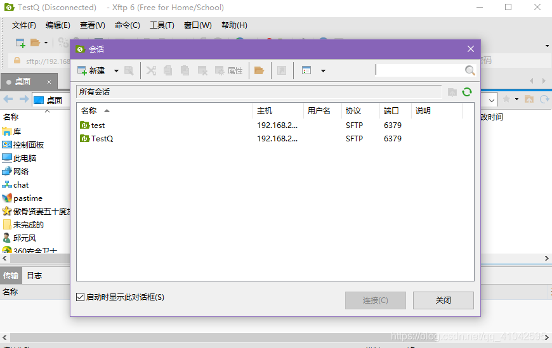The image size is (552, 348).
Task: Select chat in local file list
Action: [15, 185]
